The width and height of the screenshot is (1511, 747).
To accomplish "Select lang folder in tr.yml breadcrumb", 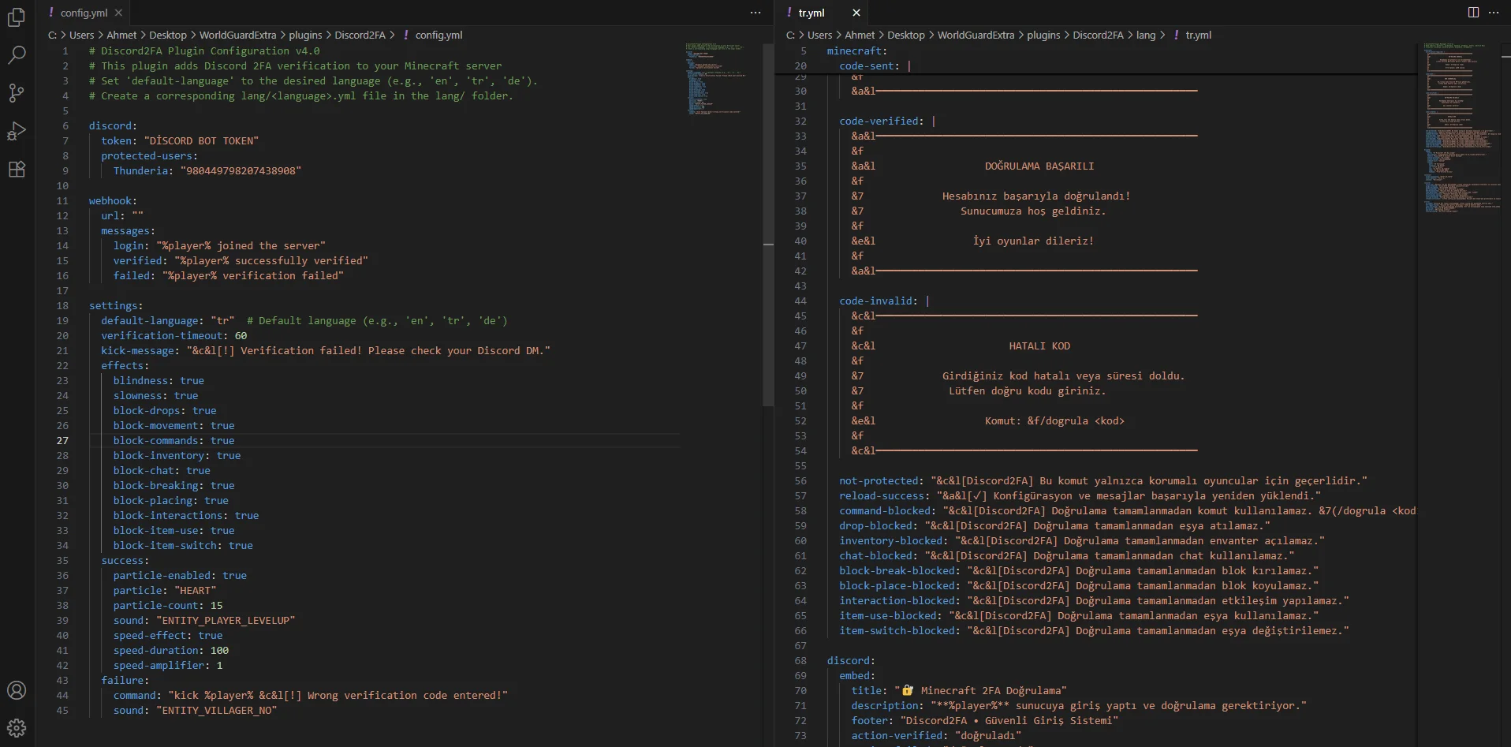I will click(x=1146, y=35).
